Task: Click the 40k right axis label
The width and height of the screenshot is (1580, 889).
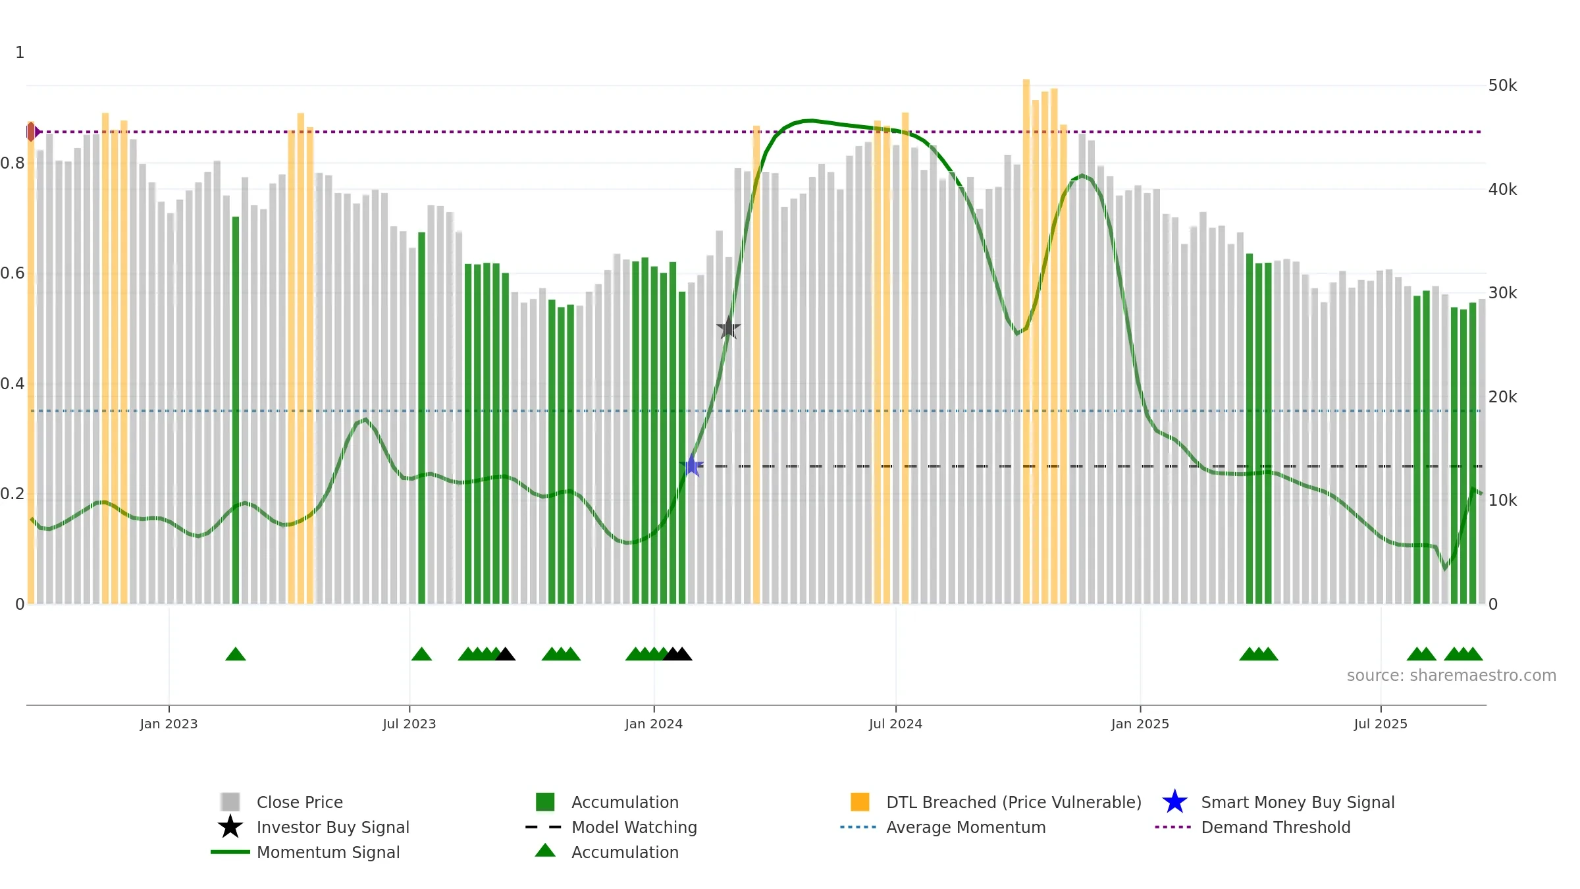Action: [x=1502, y=190]
